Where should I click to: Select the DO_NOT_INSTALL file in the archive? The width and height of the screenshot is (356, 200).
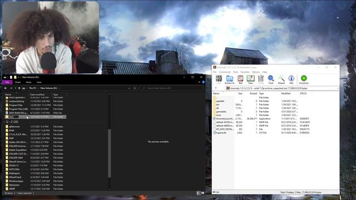click(225, 129)
